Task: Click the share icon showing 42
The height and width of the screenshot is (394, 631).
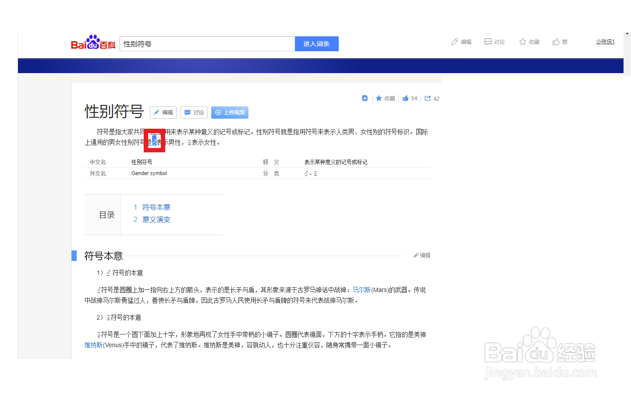Action: click(x=432, y=98)
